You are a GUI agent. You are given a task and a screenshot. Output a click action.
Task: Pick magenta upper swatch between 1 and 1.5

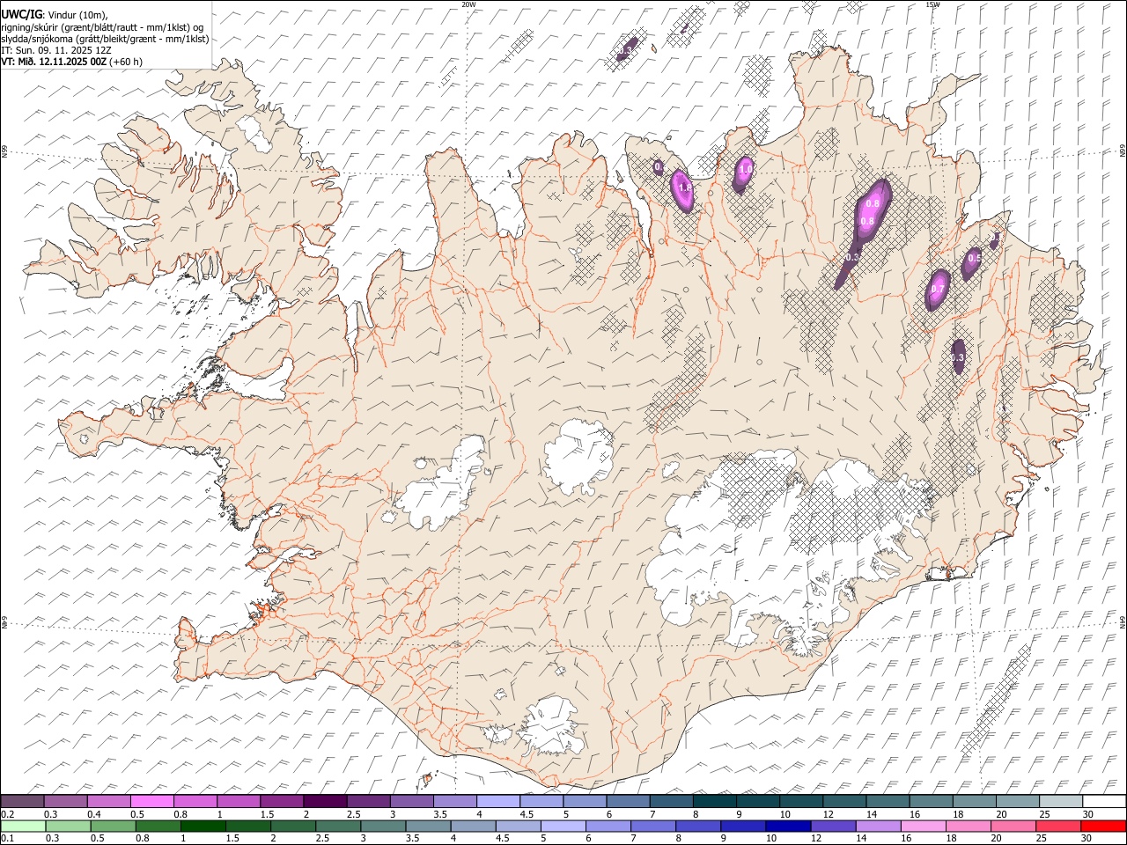tap(239, 801)
